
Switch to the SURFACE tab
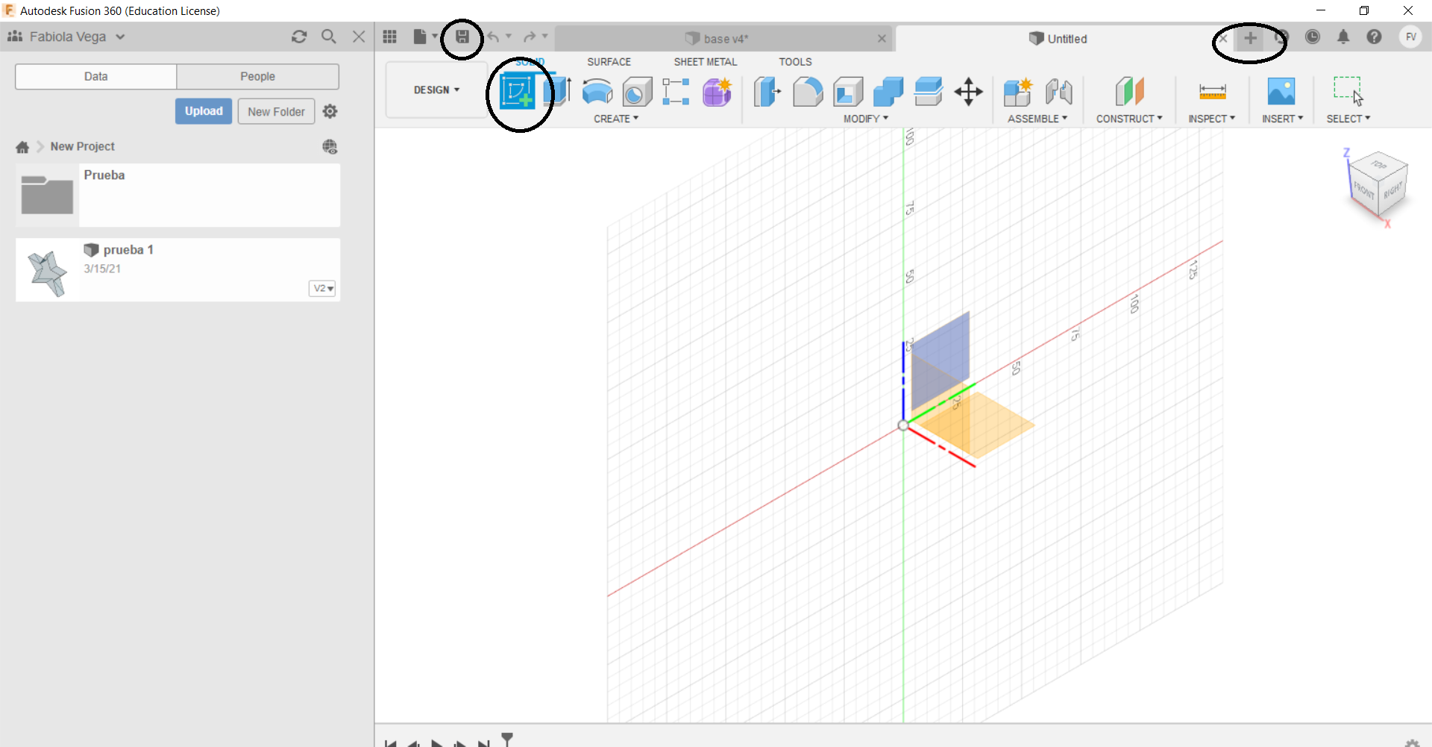(x=609, y=62)
